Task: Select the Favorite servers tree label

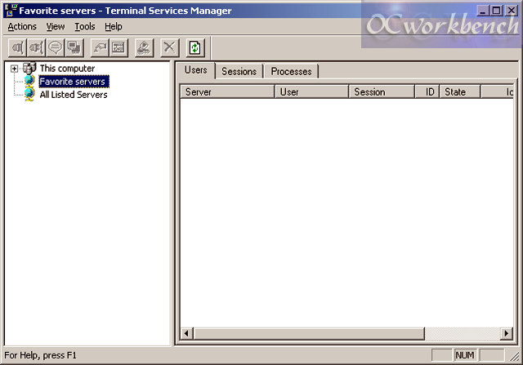Action: (x=73, y=82)
